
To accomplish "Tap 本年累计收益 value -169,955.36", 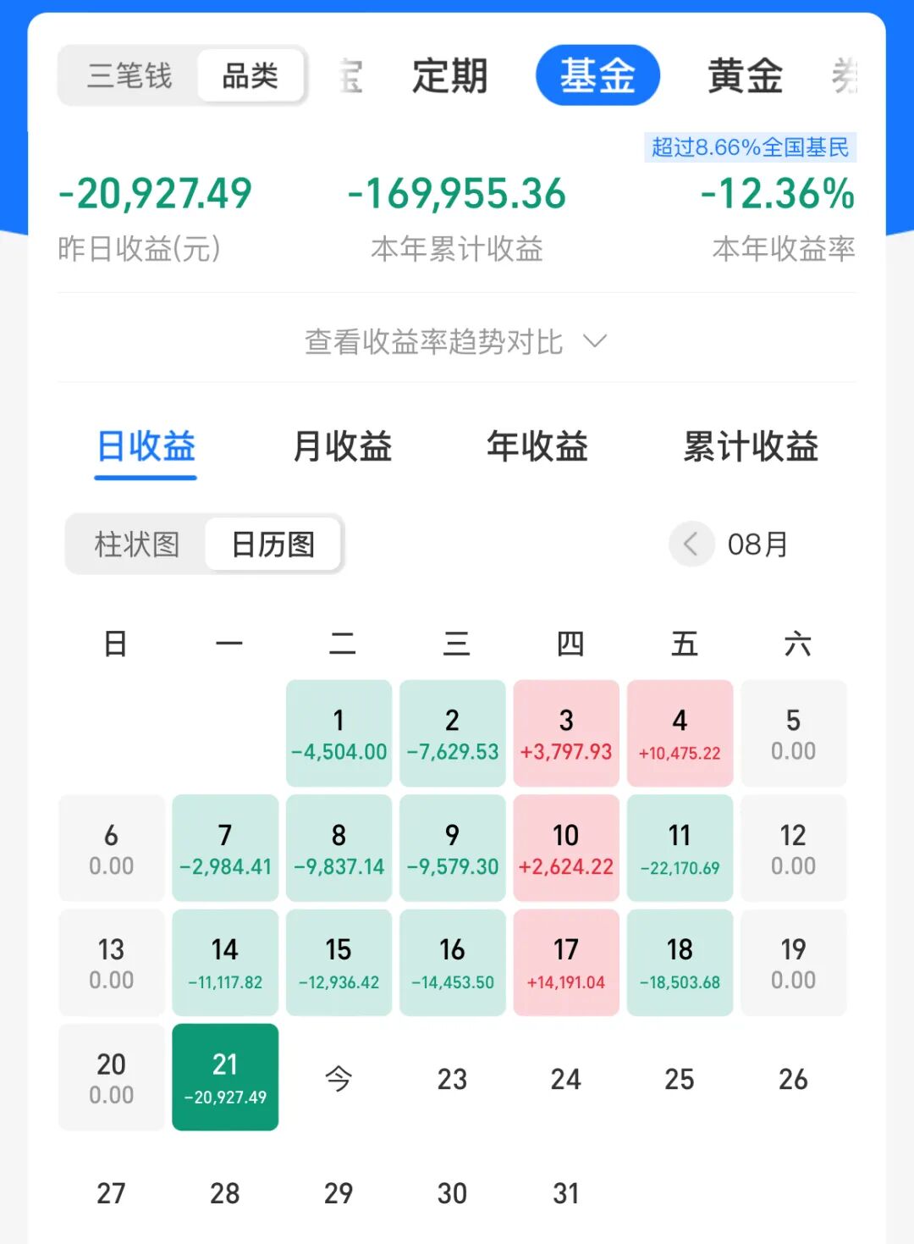I will click(x=457, y=193).
